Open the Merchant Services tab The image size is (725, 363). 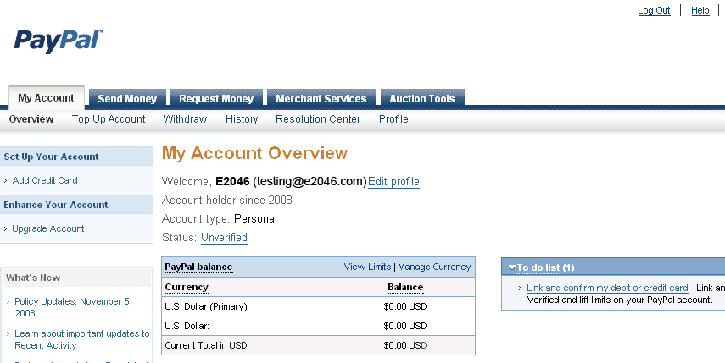(x=321, y=99)
